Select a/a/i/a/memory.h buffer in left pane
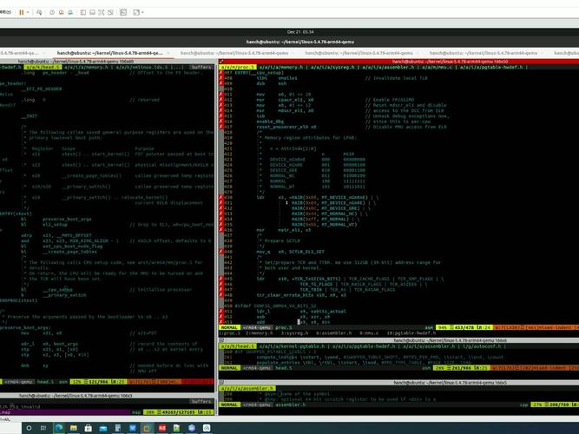Viewport: 579px width, 434px height. 86,67
